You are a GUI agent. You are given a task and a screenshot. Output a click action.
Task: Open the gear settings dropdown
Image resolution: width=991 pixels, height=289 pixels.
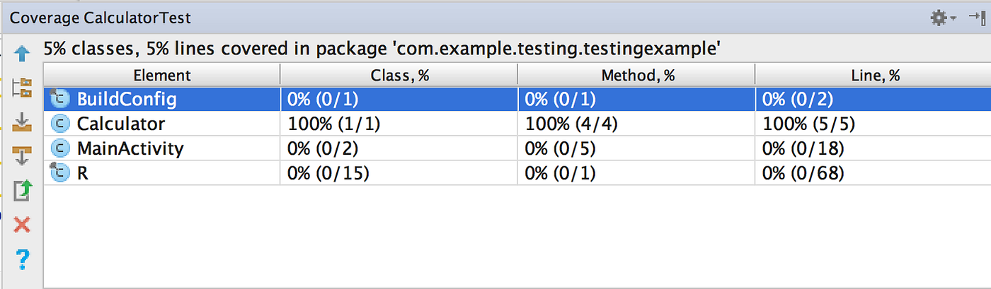pos(942,19)
